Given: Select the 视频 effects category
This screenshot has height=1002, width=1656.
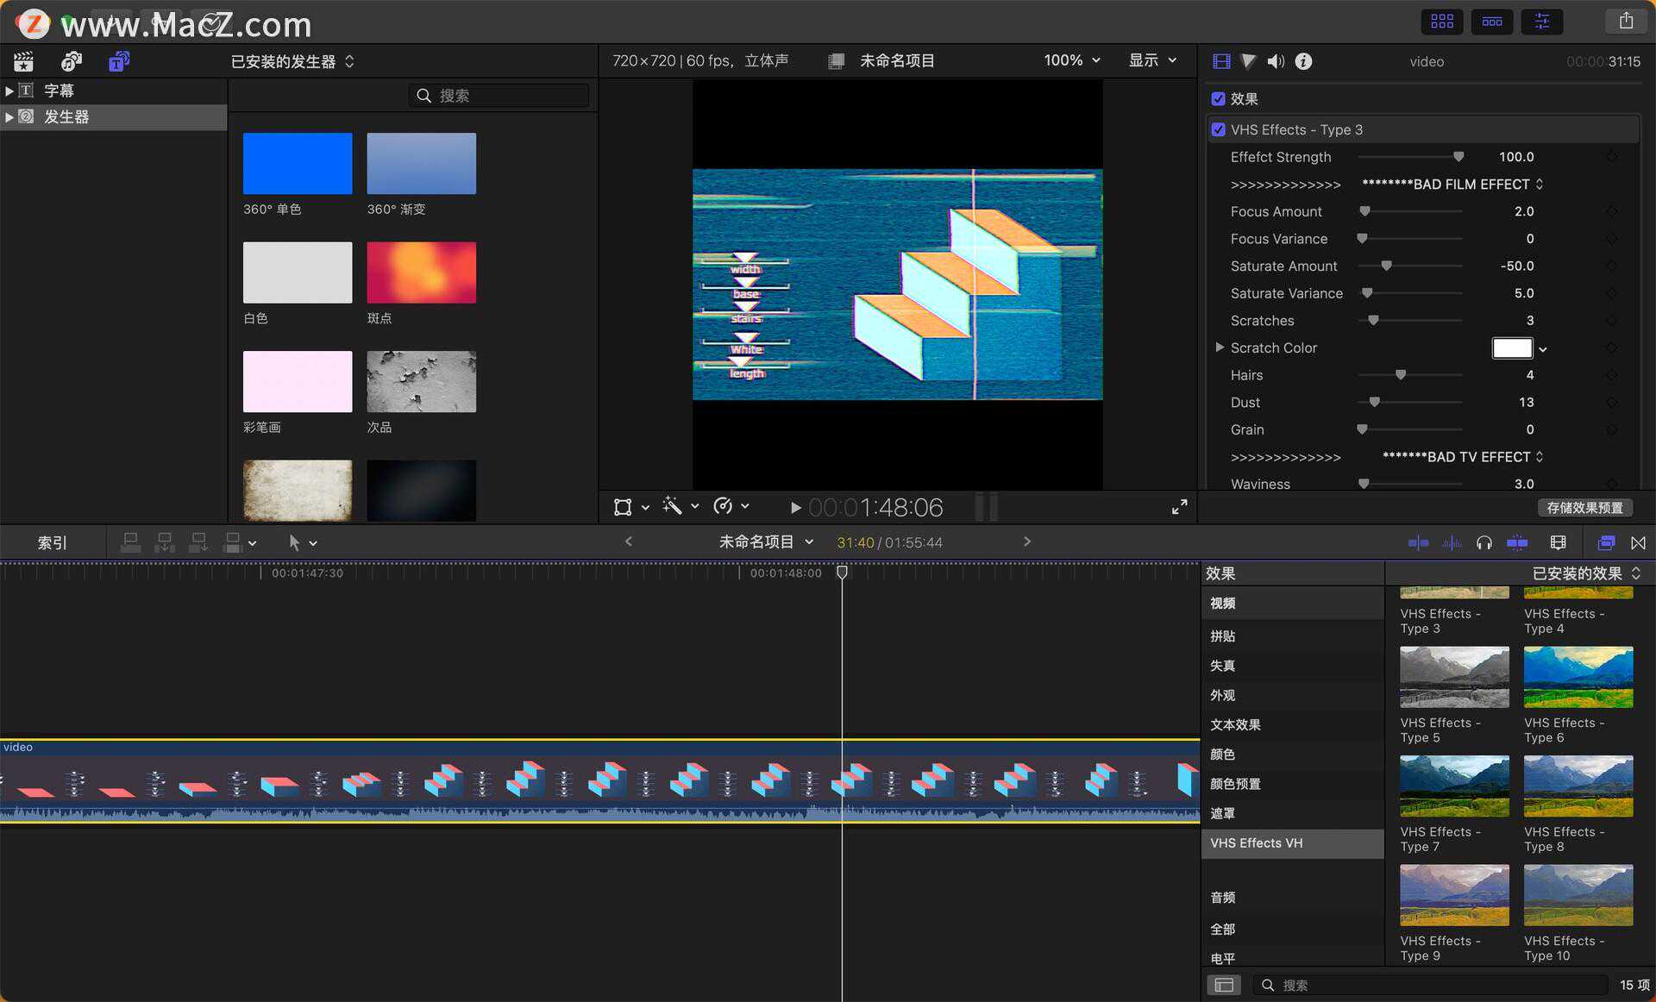Looking at the screenshot, I should pyautogui.click(x=1292, y=603).
